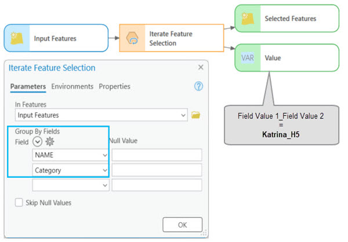Click the Field circular expander arrow
The height and width of the screenshot is (242, 348).
[38, 141]
